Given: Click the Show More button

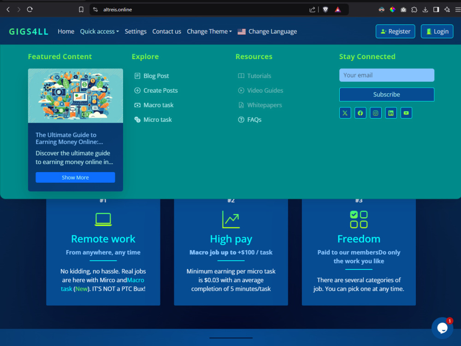Looking at the screenshot, I should (75, 178).
